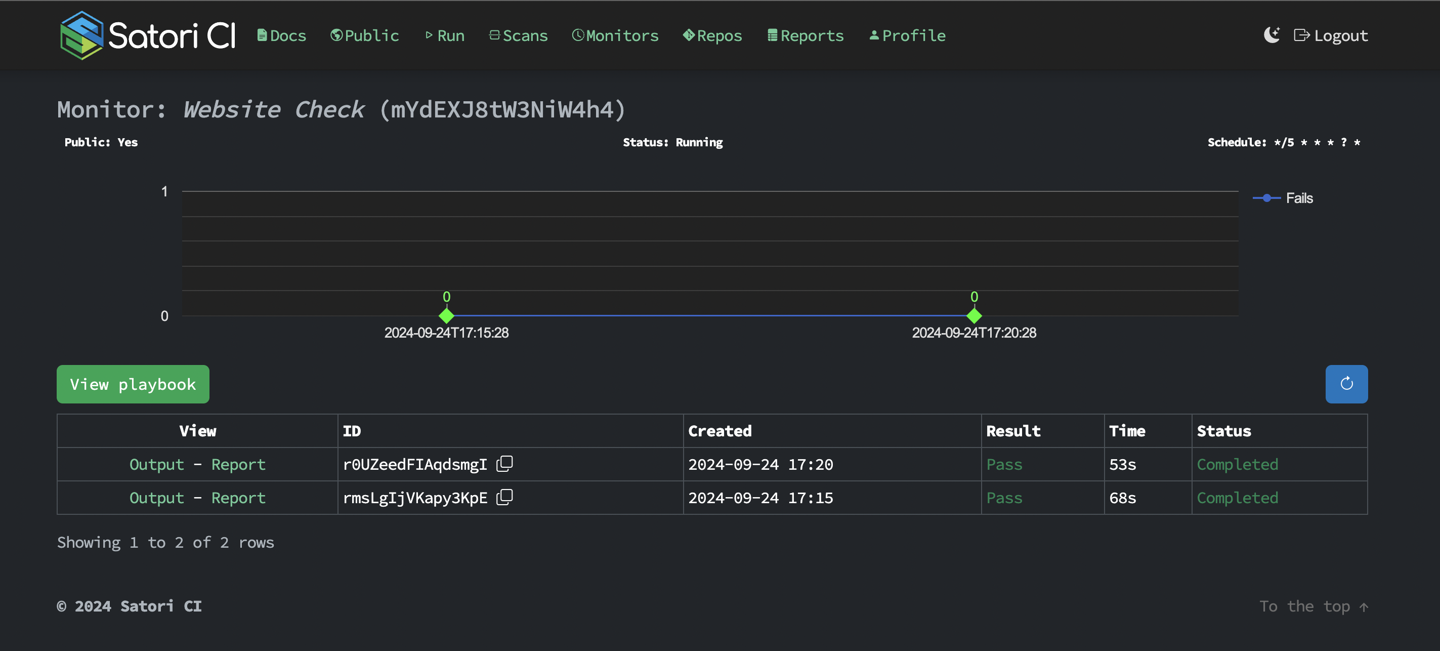1440x651 pixels.
Task: Click the Status column header
Action: tap(1279, 431)
